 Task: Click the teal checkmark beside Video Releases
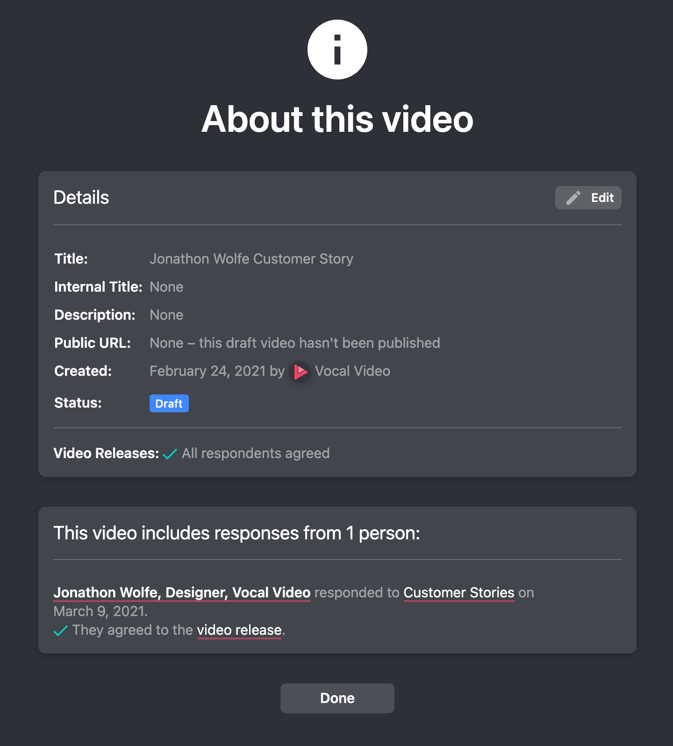tap(170, 454)
